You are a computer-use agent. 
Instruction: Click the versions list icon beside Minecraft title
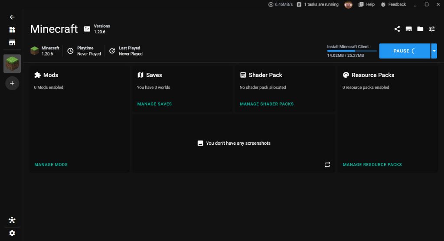click(x=87, y=29)
